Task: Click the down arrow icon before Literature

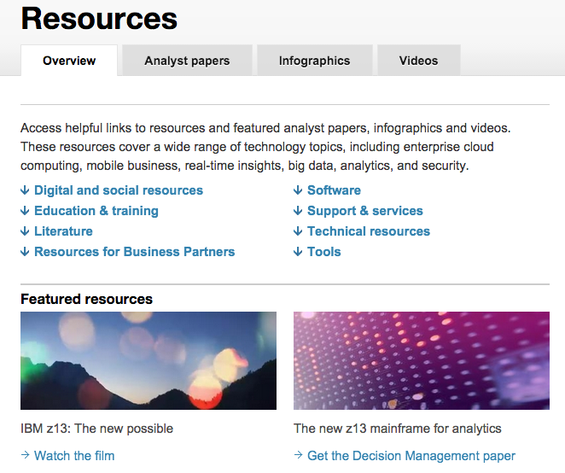Action: click(25, 231)
